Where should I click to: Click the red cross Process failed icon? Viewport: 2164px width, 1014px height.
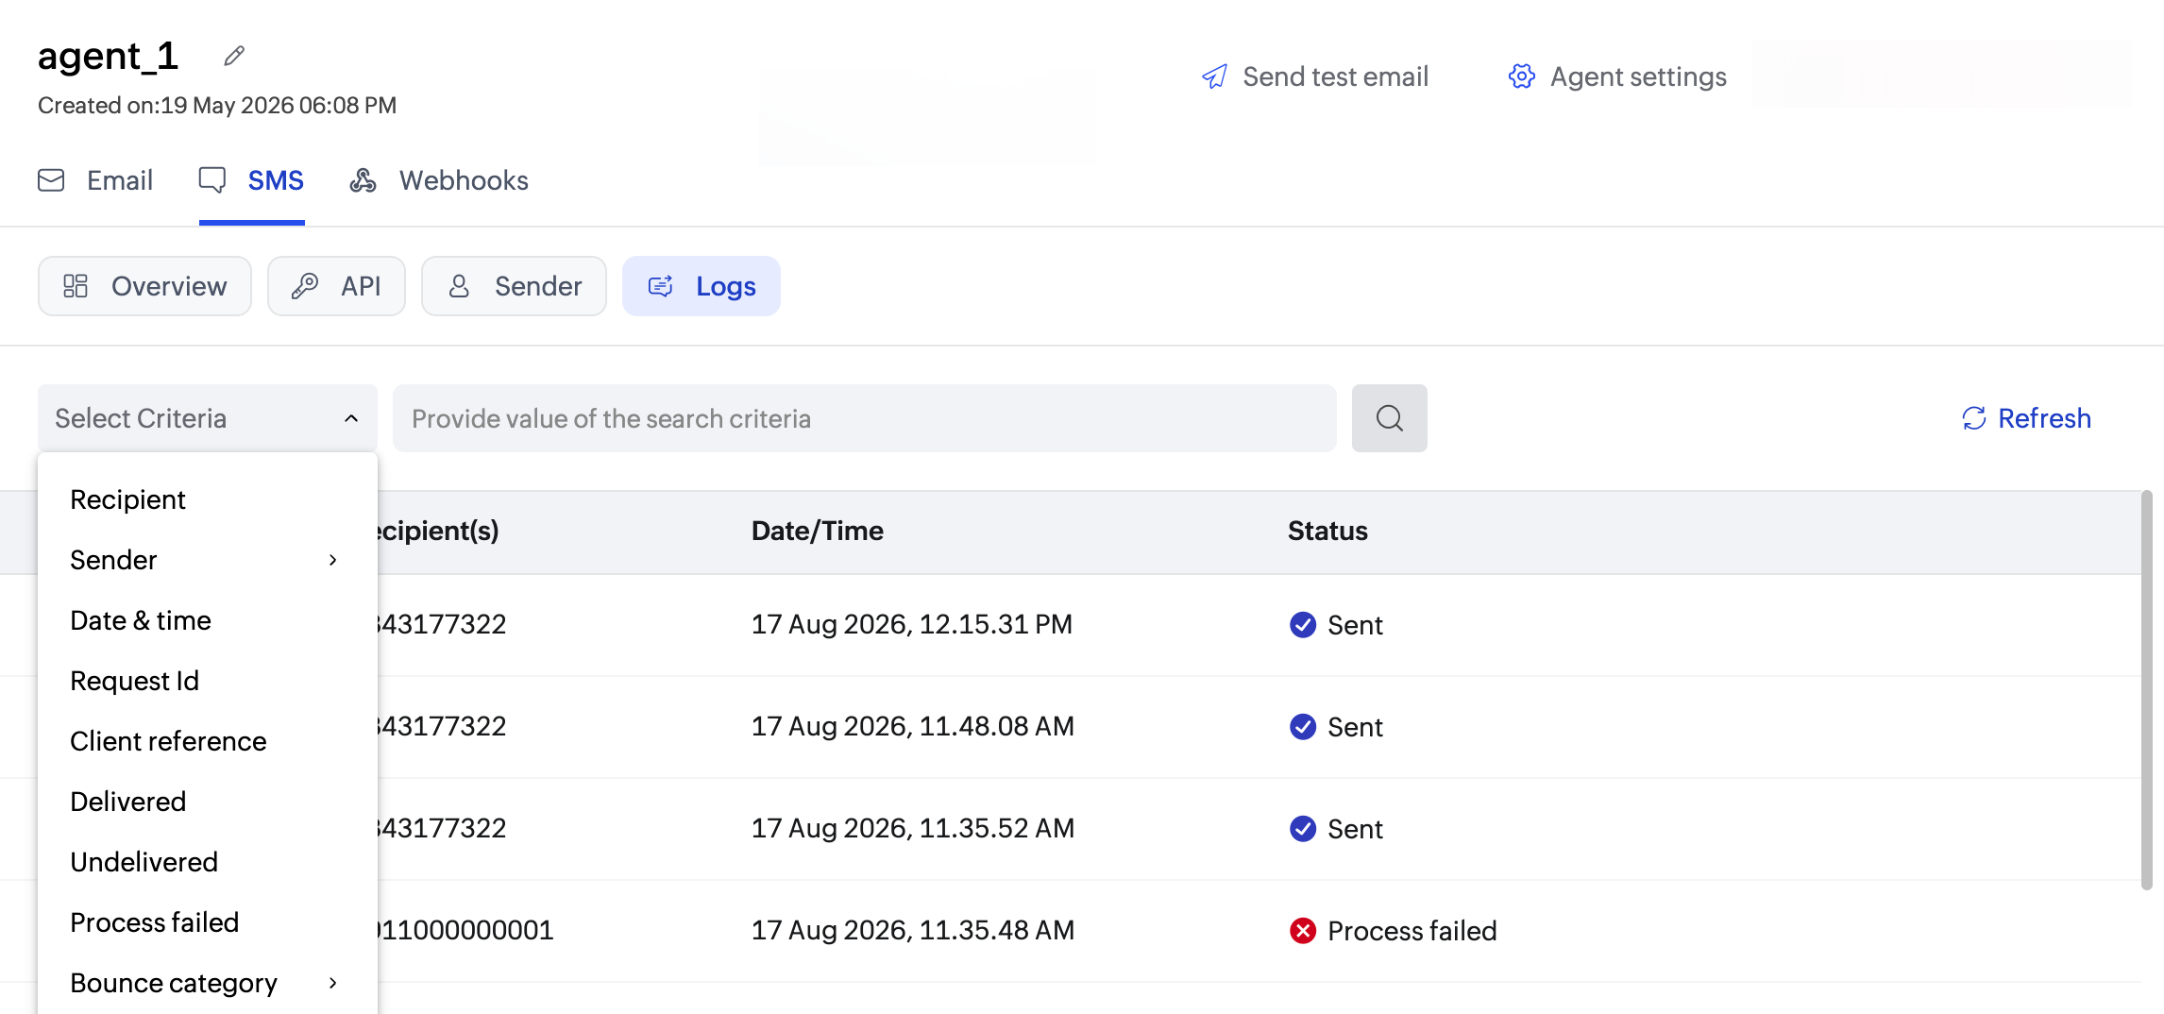pyautogui.click(x=1303, y=930)
